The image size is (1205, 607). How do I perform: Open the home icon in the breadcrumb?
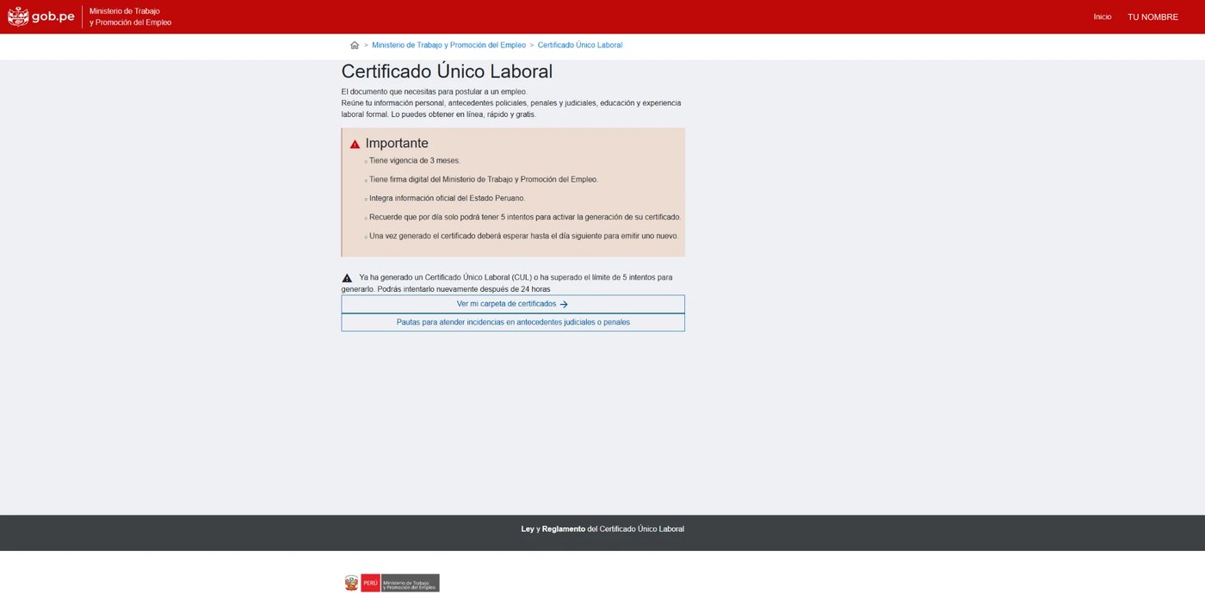click(x=355, y=45)
